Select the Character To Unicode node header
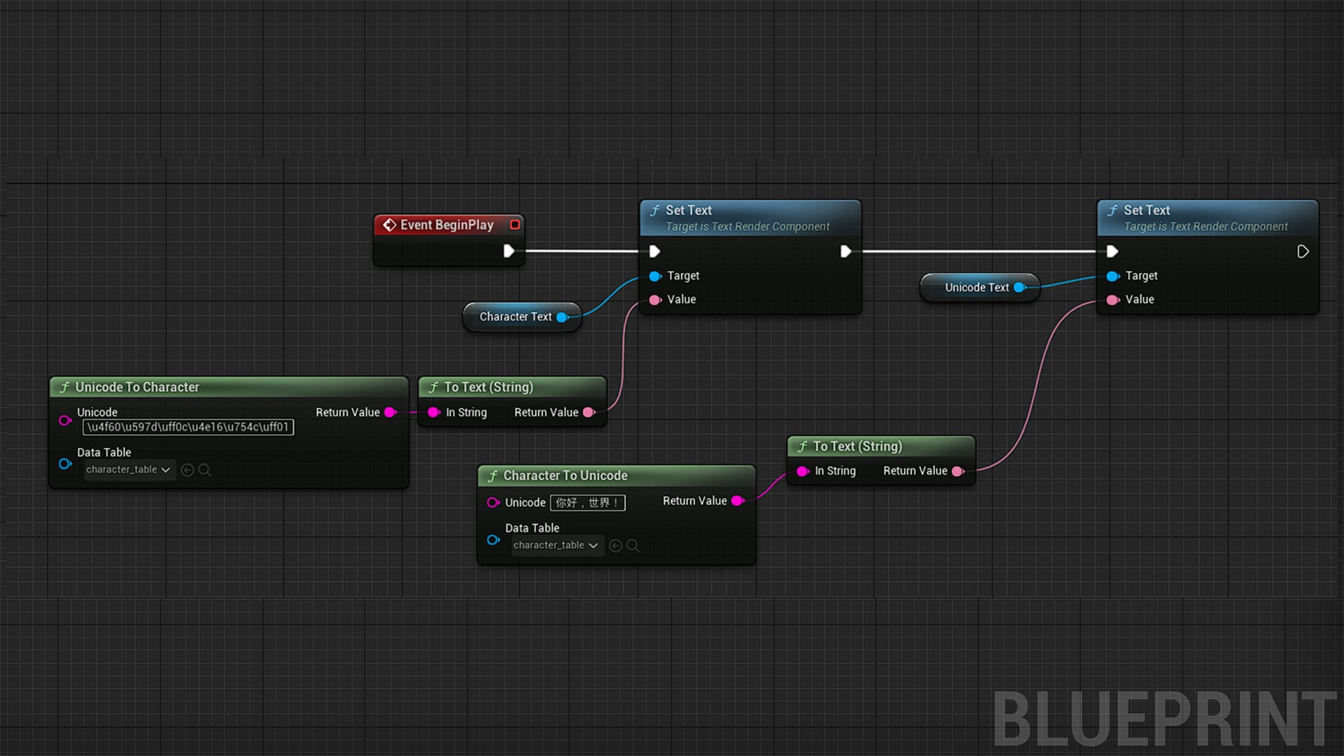This screenshot has height=756, width=1344. point(616,475)
